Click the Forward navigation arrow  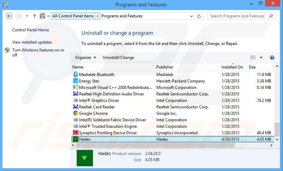click(x=19, y=16)
